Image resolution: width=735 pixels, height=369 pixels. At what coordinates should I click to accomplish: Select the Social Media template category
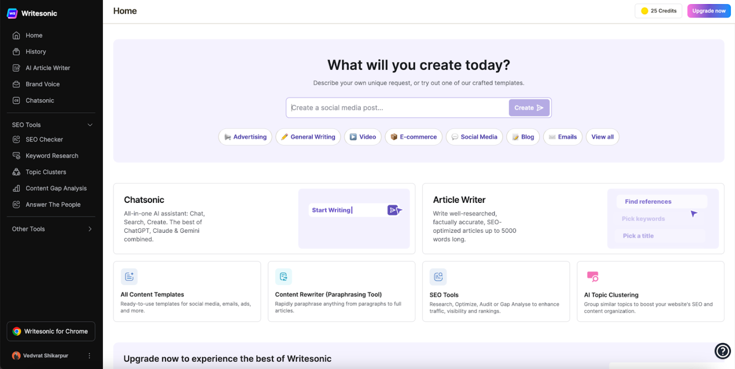(x=475, y=137)
